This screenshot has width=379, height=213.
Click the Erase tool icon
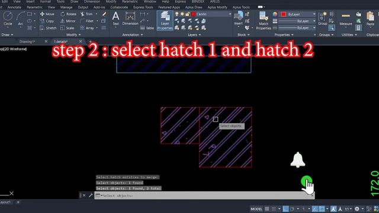pyautogui.click(x=104, y=14)
